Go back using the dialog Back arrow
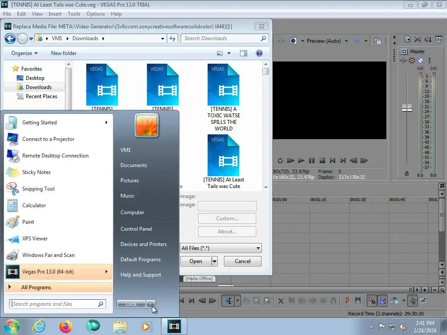Viewport: 447px width, 335px height. point(10,38)
